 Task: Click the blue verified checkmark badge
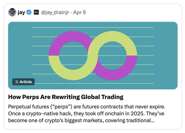(x=29, y=12)
